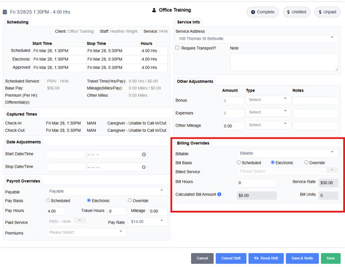Click the Unpaid status button
The image size is (345, 267).
tap(326, 12)
